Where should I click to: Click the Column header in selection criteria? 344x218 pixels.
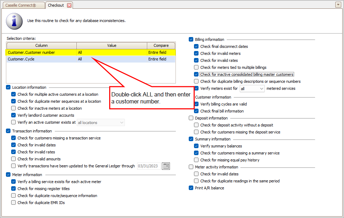[42, 45]
